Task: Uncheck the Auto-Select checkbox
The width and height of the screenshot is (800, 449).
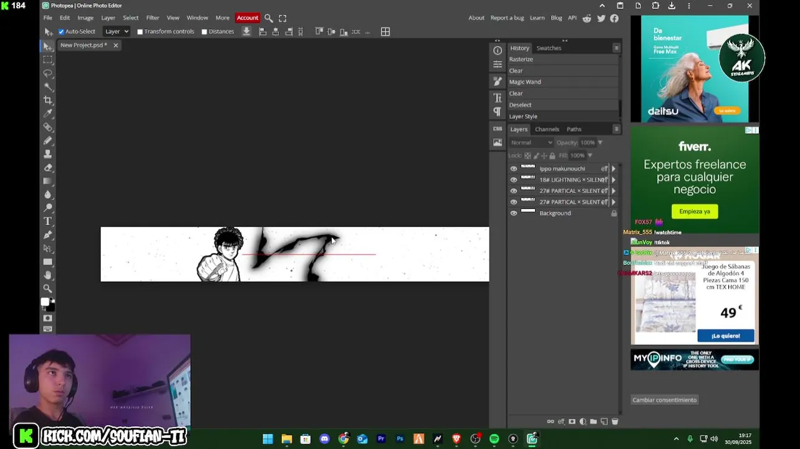Action: pos(61,32)
